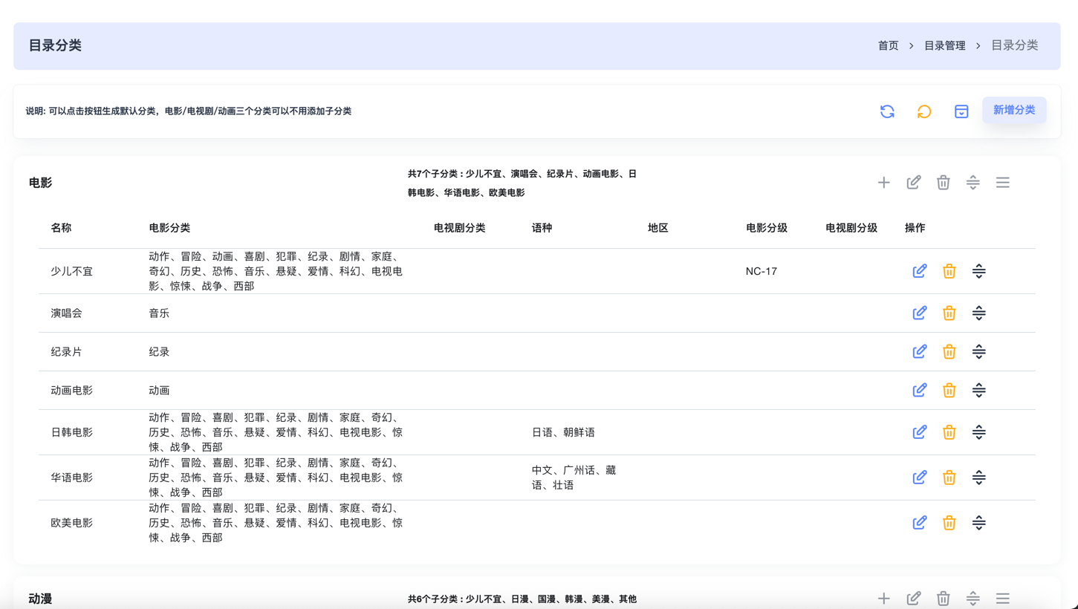Click the sort handle on the 纪录片 row
This screenshot has width=1078, height=609.
point(978,352)
